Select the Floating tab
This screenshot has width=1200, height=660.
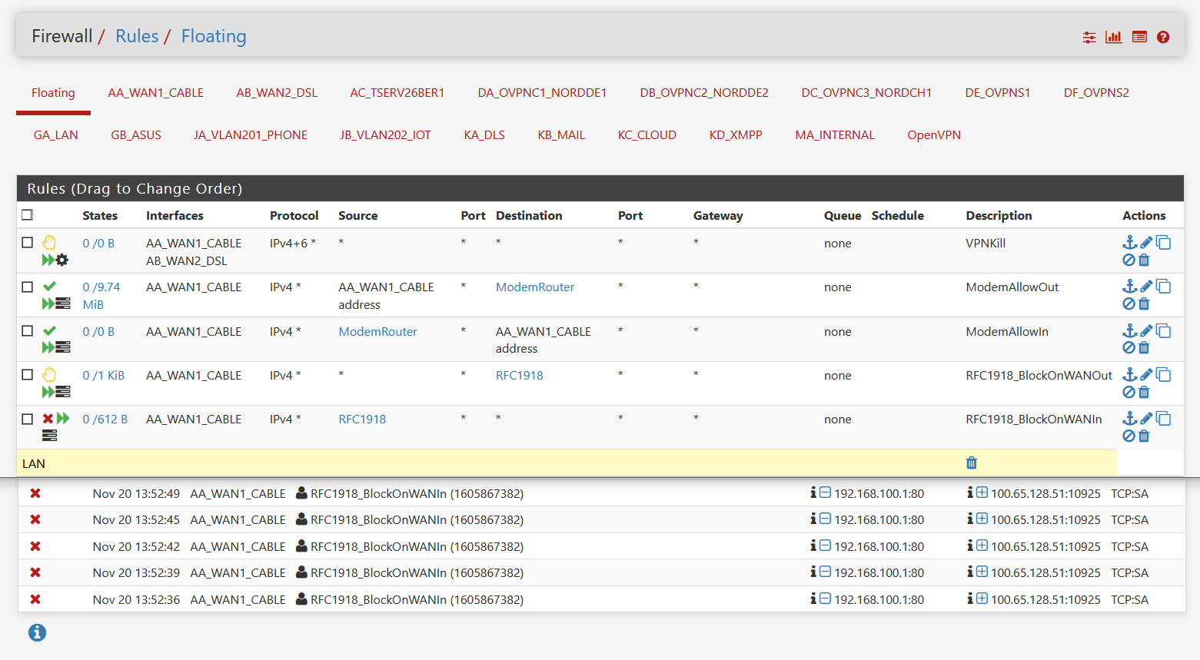tap(53, 93)
